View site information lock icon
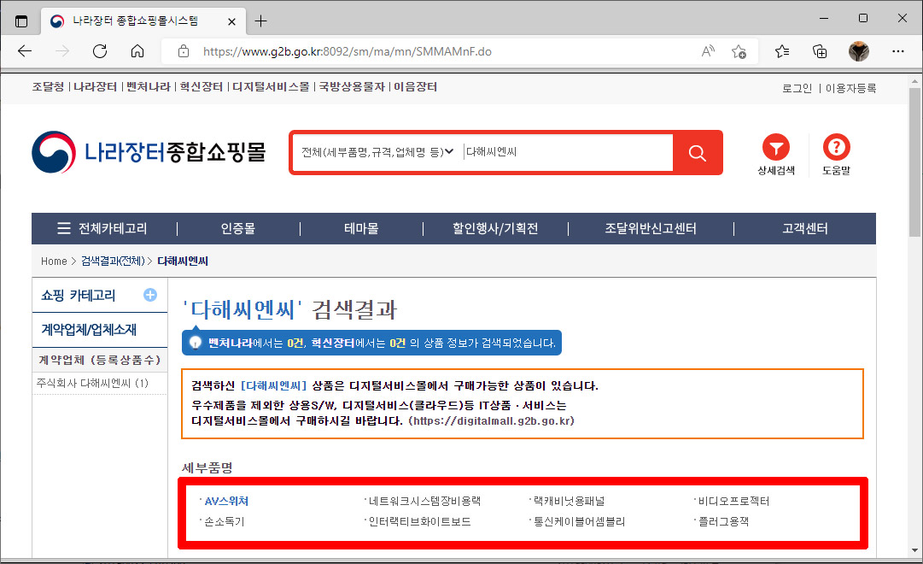The width and height of the screenshot is (923, 564). [x=184, y=51]
